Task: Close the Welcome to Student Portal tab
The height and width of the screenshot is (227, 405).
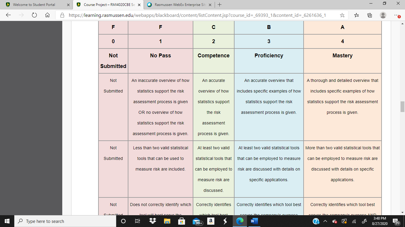Action: 68,5
